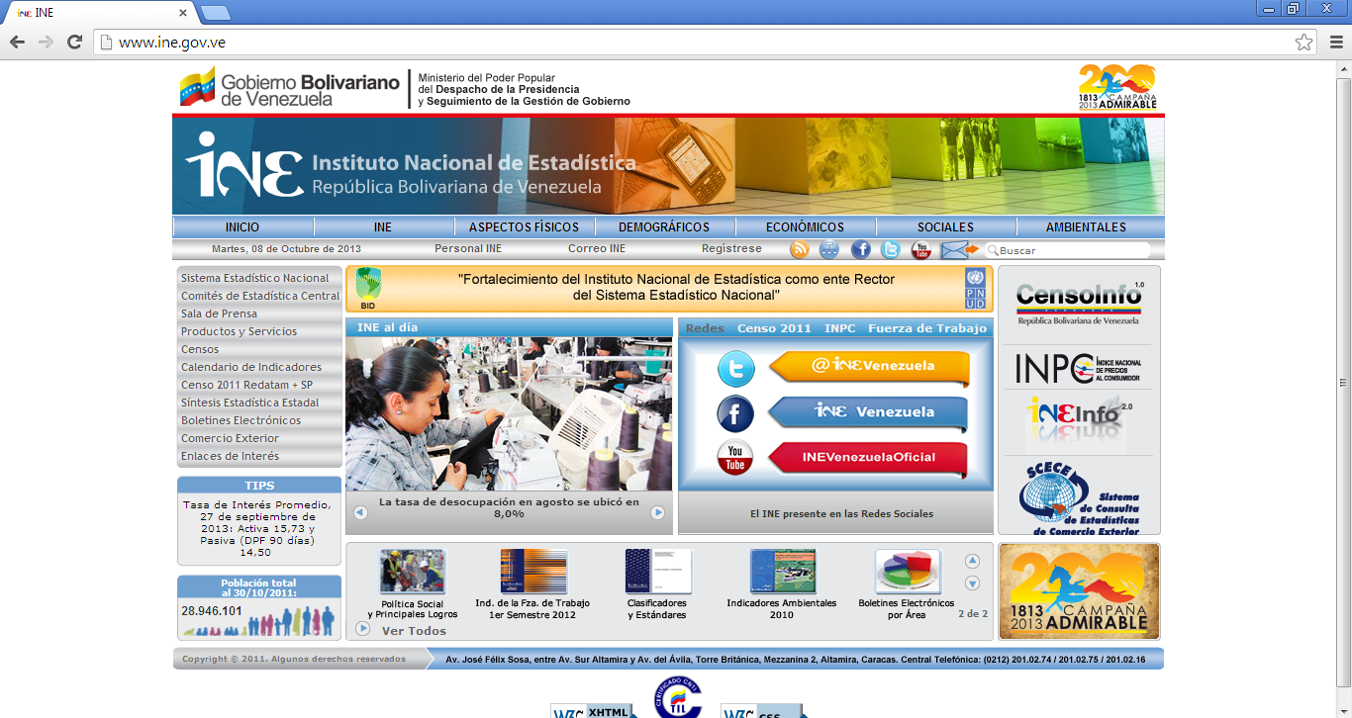1352x718 pixels.
Task: Open the small Twitter icon in the toolbar
Action: tap(891, 250)
